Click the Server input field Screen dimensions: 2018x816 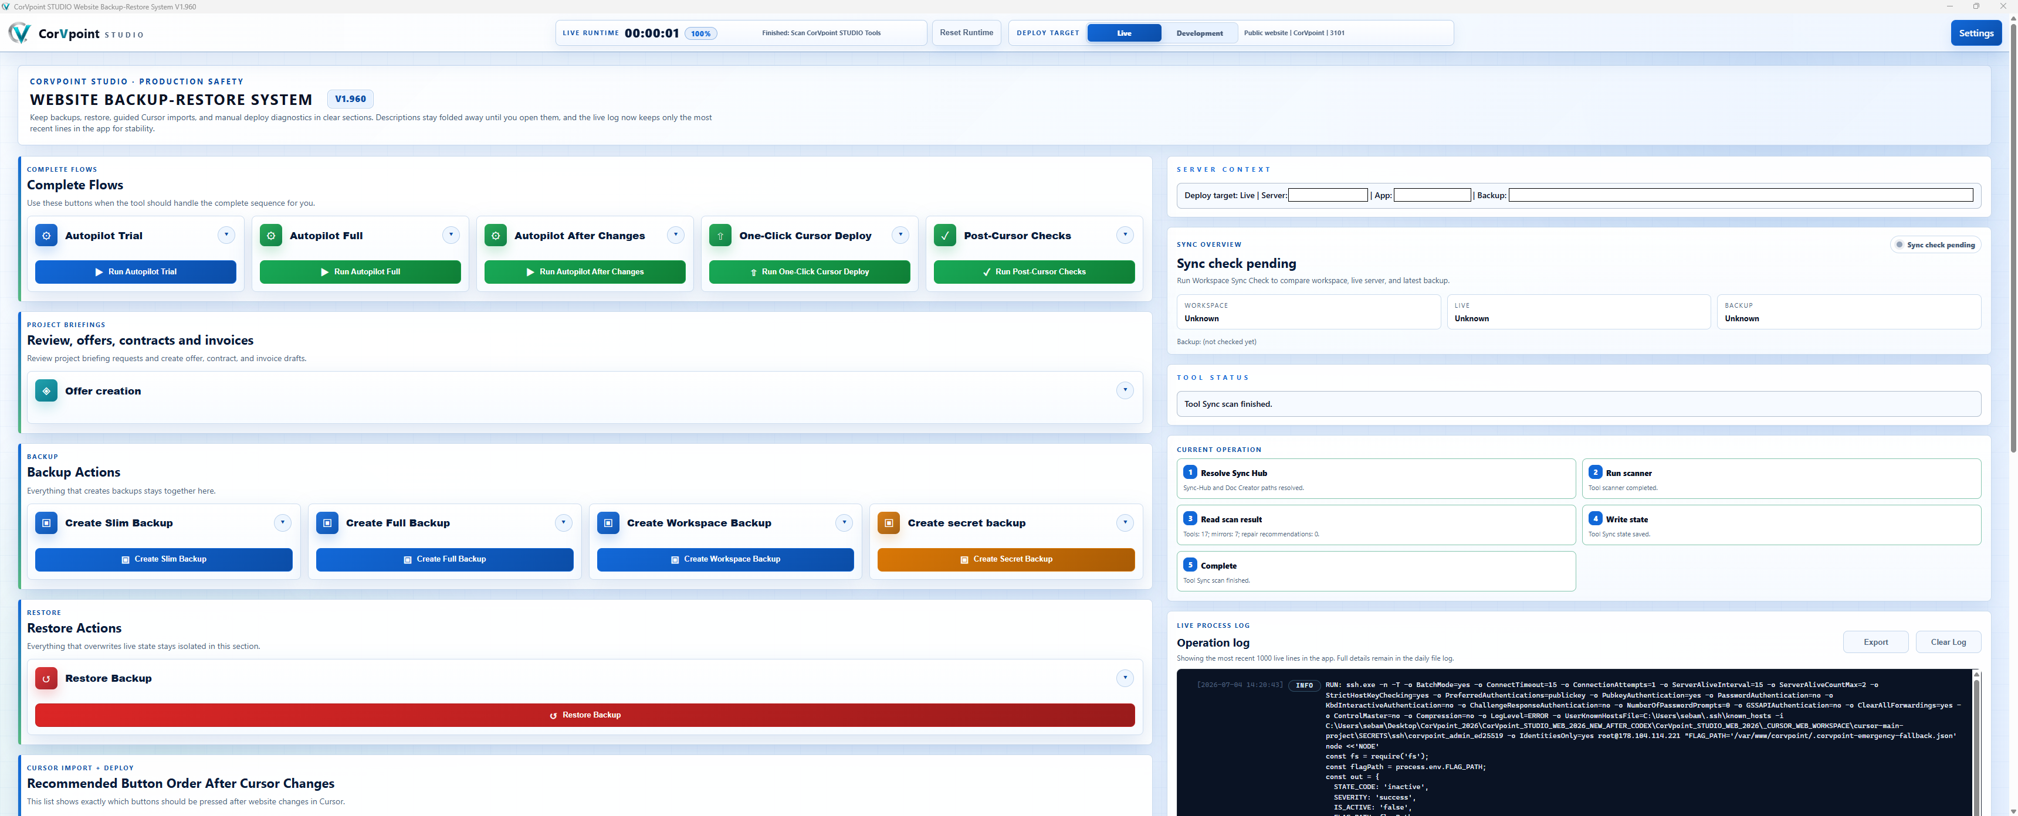pyautogui.click(x=1328, y=195)
